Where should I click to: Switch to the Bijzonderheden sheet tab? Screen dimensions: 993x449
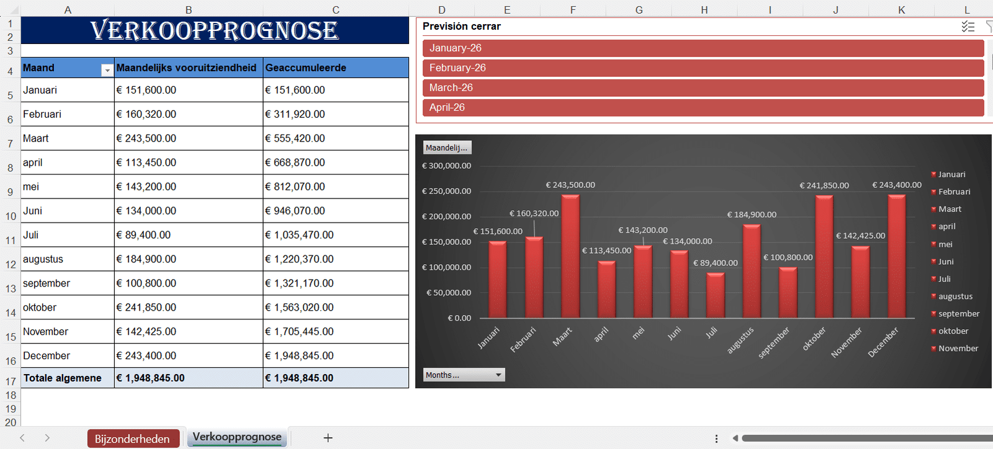[133, 438]
